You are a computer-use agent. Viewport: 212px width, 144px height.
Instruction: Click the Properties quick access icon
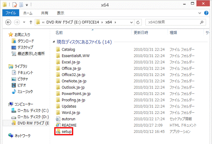(15, 5)
